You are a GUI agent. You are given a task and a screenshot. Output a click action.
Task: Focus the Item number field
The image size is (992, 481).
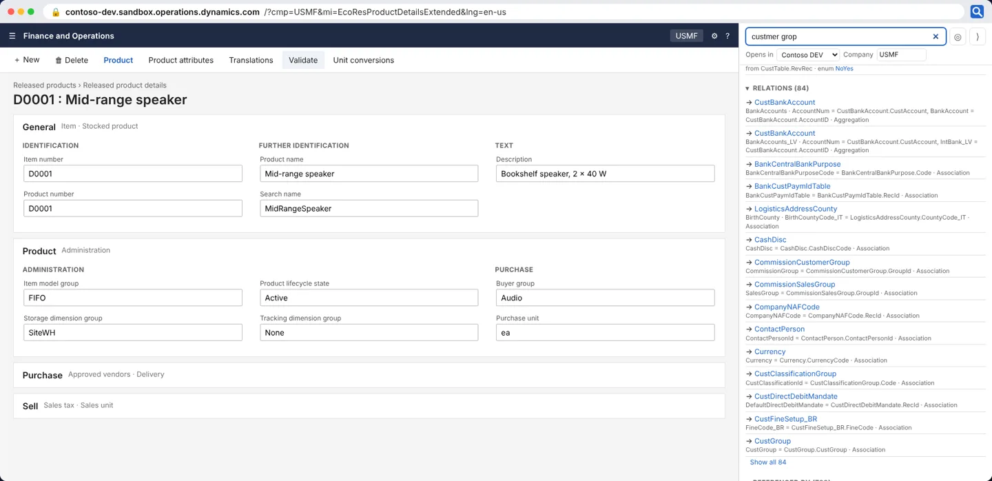tap(133, 174)
